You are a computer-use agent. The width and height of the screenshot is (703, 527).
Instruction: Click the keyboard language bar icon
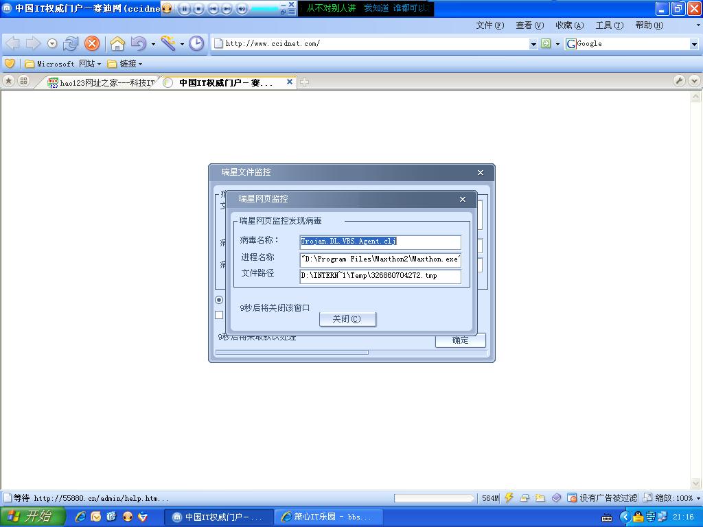tap(607, 518)
